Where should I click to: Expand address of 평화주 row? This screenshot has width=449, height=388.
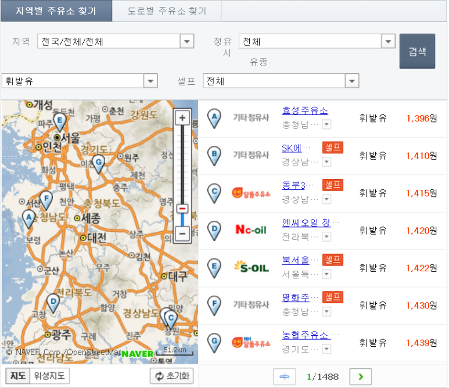326,311
